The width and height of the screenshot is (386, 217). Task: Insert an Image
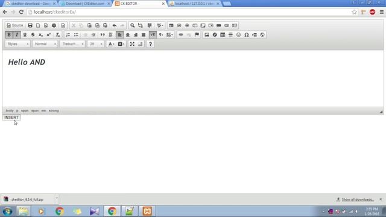click(207, 35)
